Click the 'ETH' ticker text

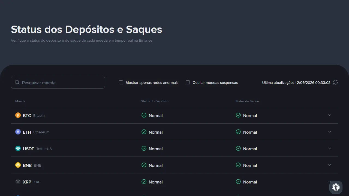point(27,132)
